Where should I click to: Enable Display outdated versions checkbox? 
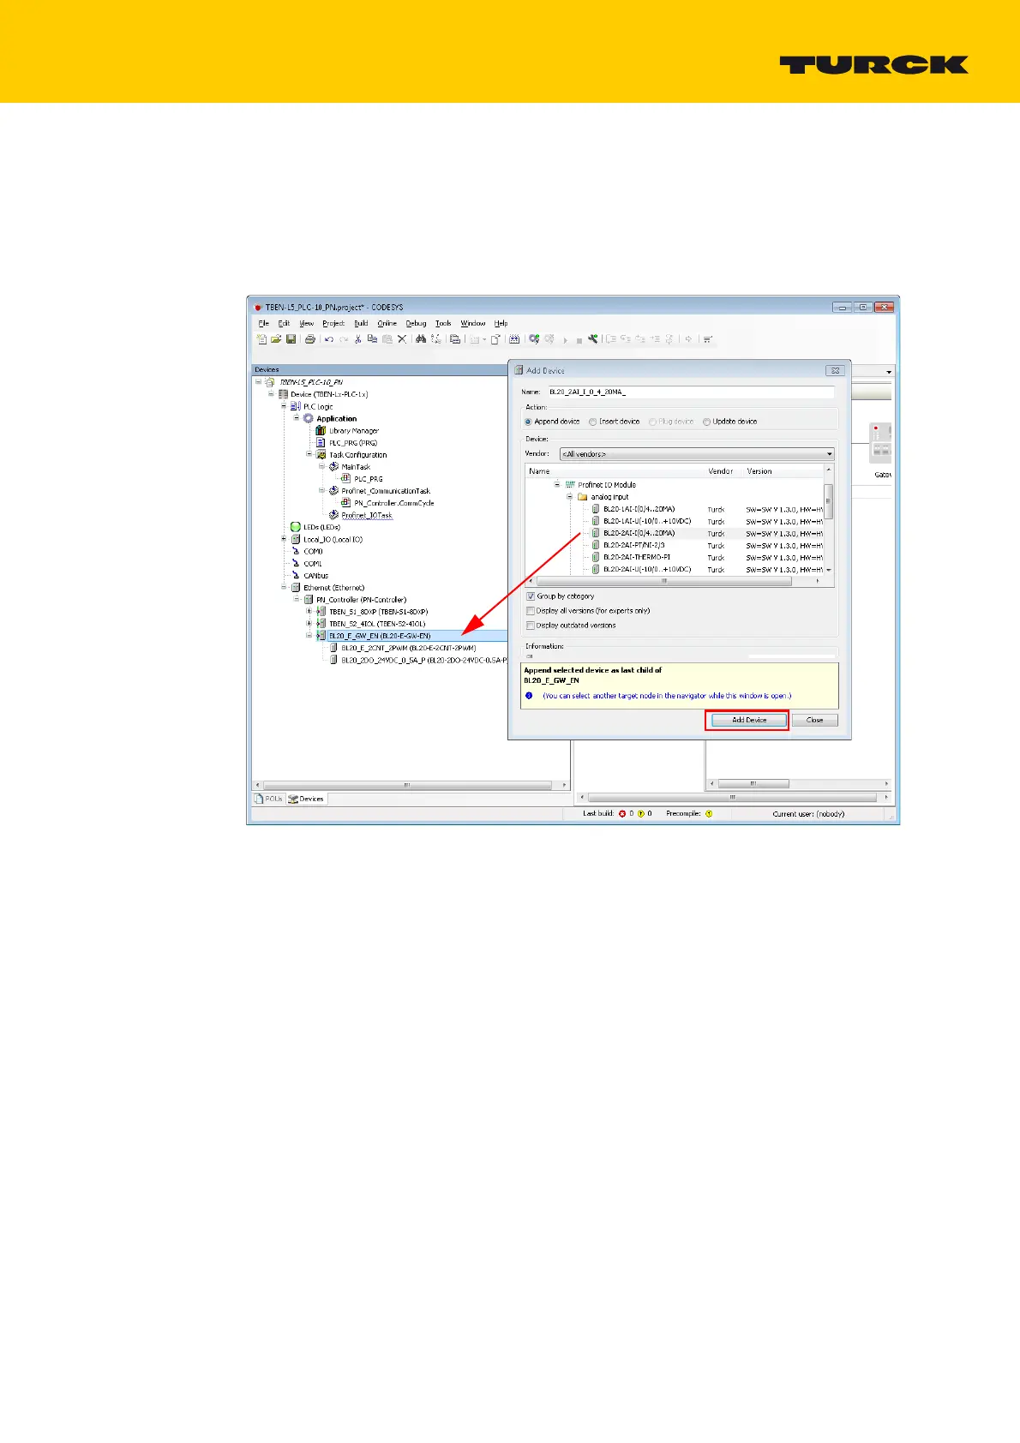click(530, 626)
